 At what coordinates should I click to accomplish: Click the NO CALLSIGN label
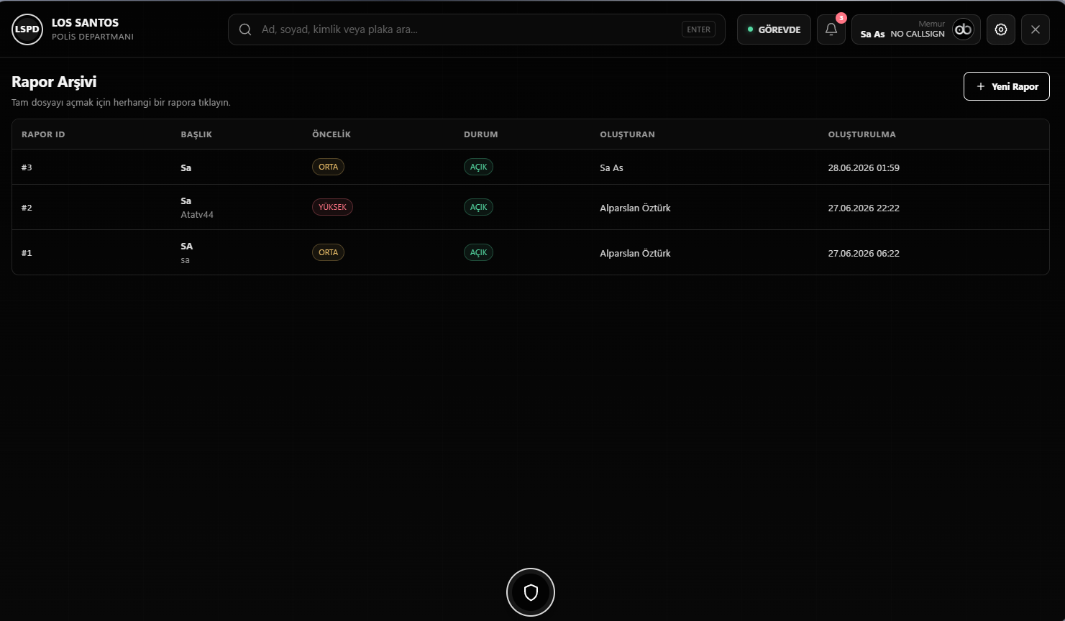(918, 34)
